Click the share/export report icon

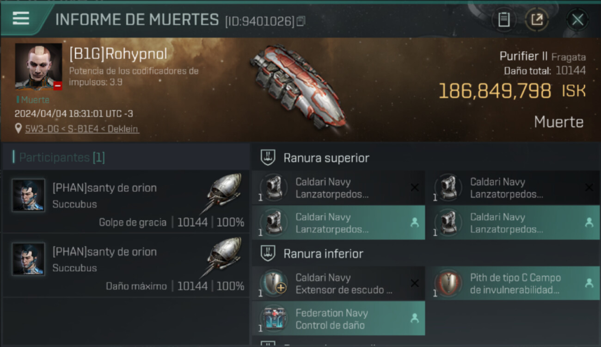click(x=537, y=20)
